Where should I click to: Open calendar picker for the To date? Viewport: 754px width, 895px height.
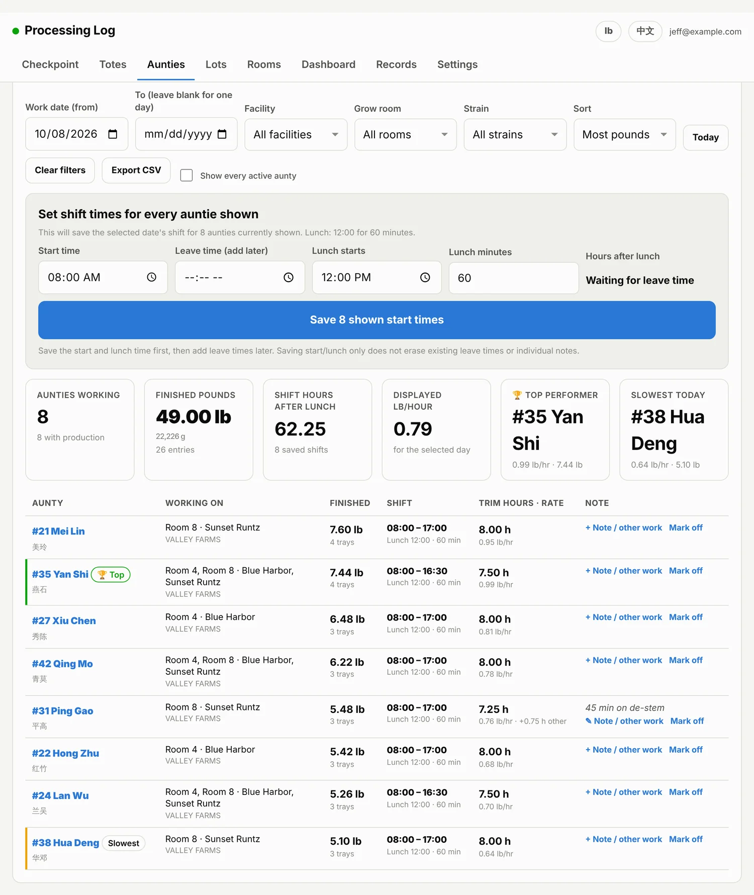point(222,134)
